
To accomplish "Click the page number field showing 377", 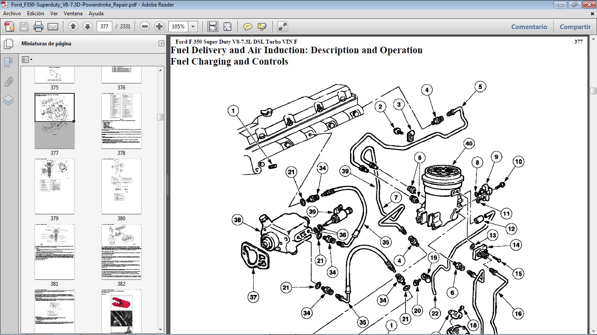I will (x=104, y=27).
